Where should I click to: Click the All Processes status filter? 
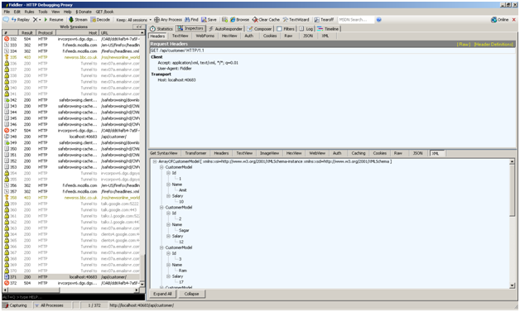tap(51, 305)
